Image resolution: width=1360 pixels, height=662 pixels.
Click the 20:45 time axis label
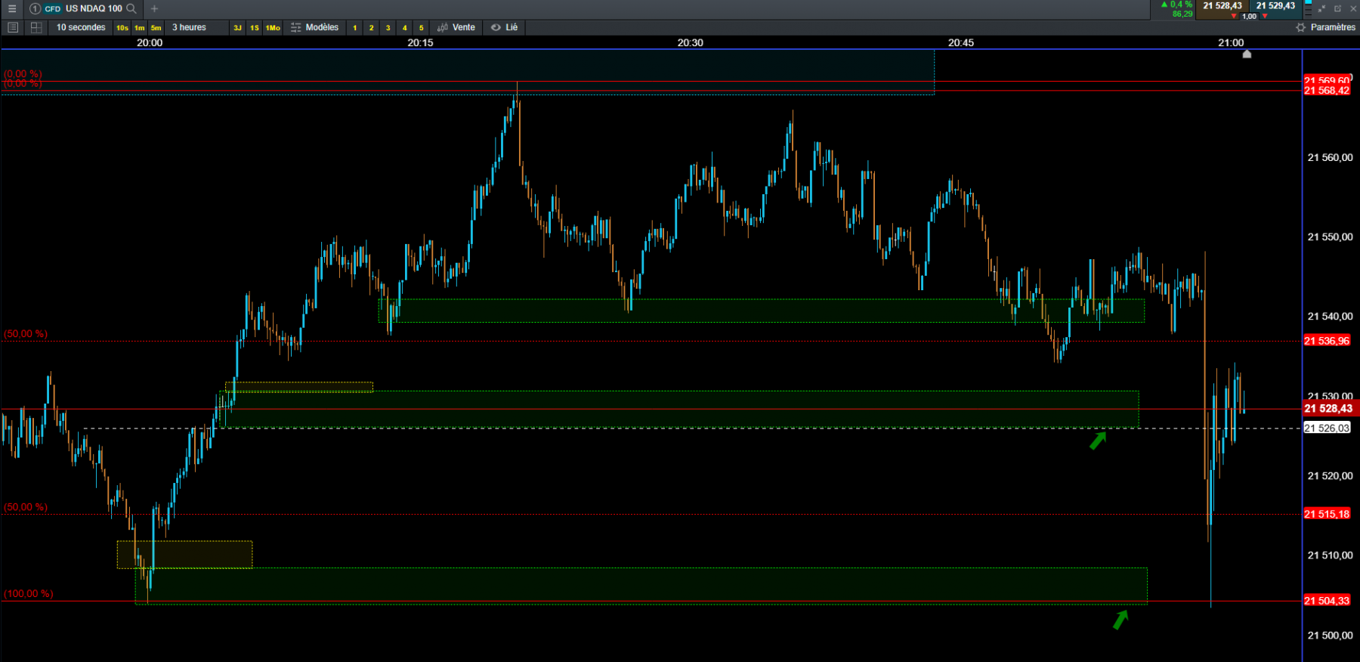[960, 42]
